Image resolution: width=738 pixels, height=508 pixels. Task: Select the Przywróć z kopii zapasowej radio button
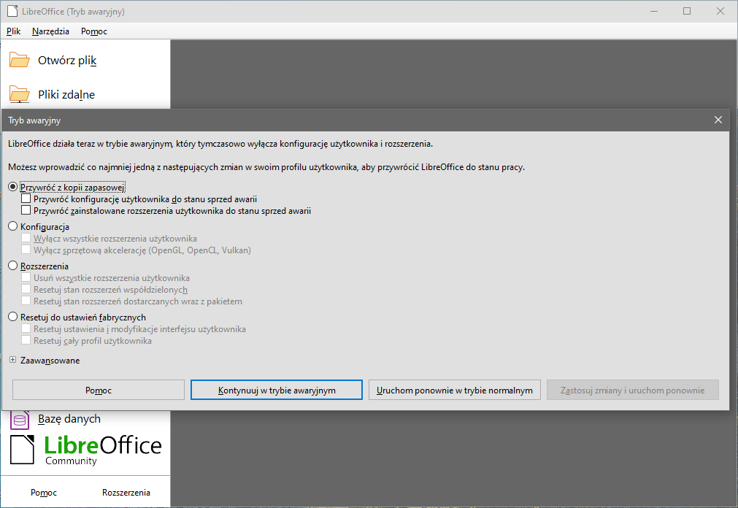click(x=12, y=187)
